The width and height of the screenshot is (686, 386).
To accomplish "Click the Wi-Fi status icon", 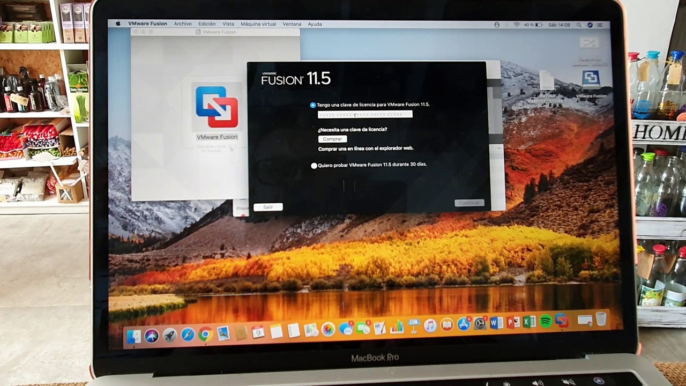I will pyautogui.click(x=517, y=25).
